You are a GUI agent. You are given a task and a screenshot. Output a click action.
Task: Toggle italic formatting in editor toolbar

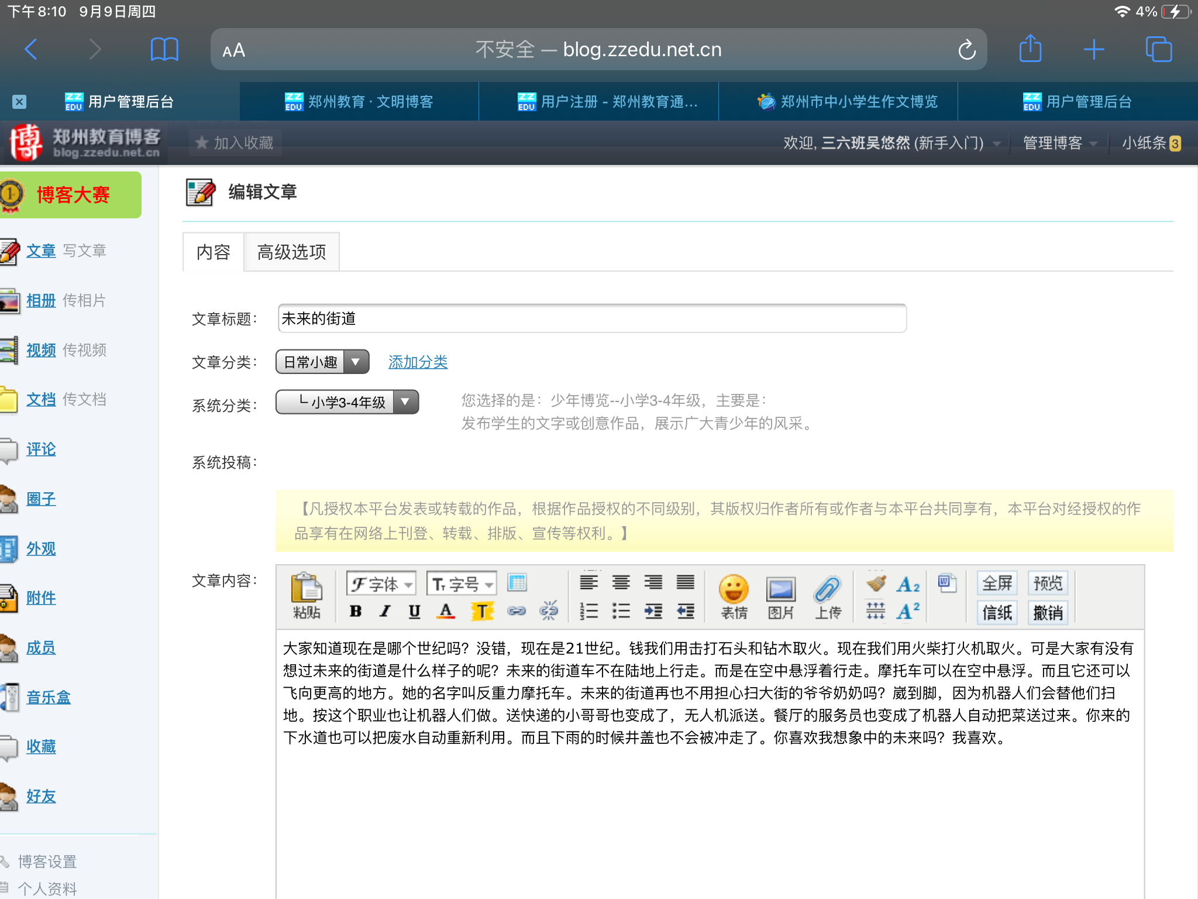point(384,612)
